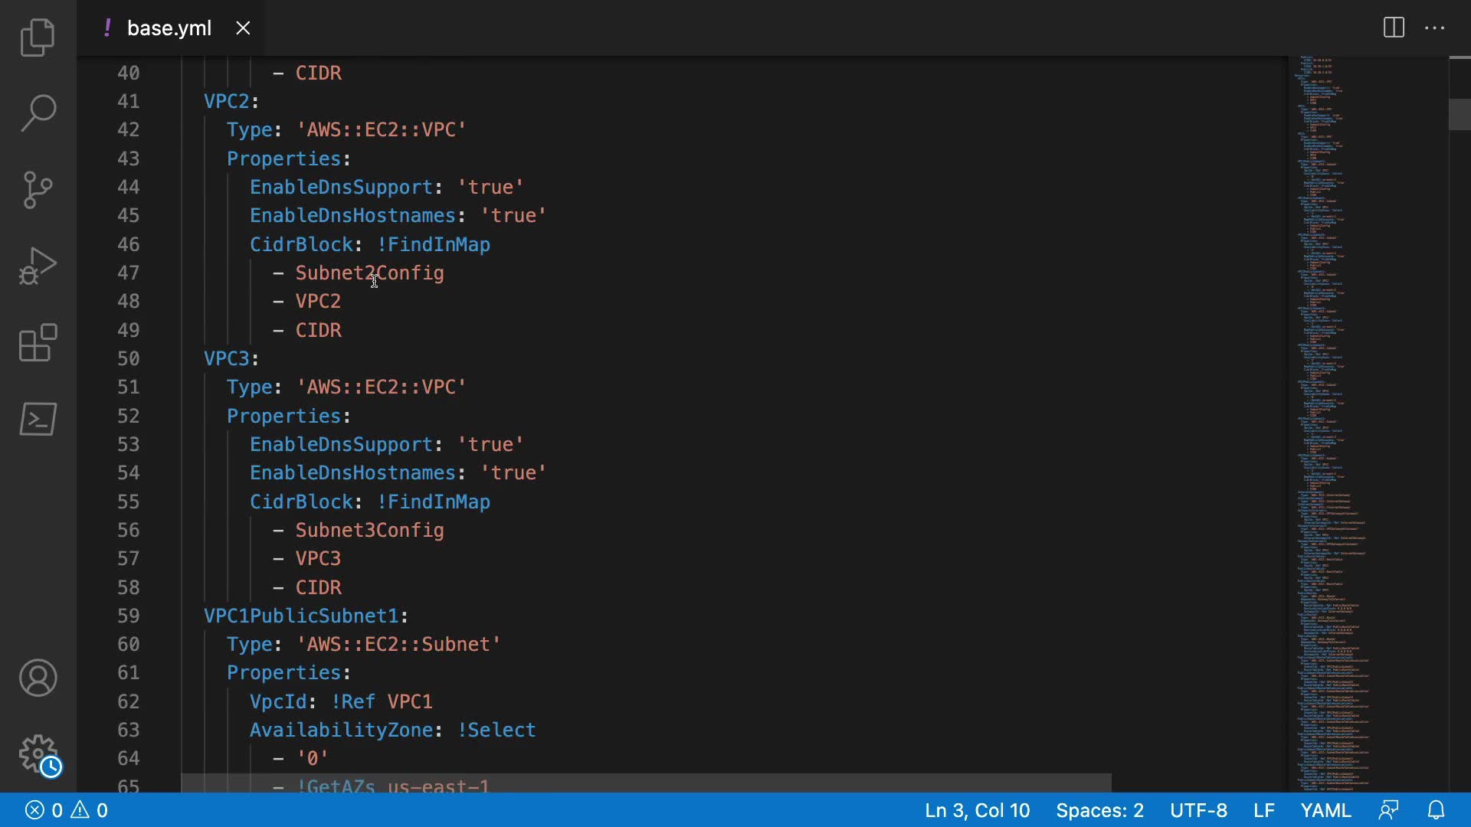Open the Manage settings gear
1471x827 pixels.
38,754
